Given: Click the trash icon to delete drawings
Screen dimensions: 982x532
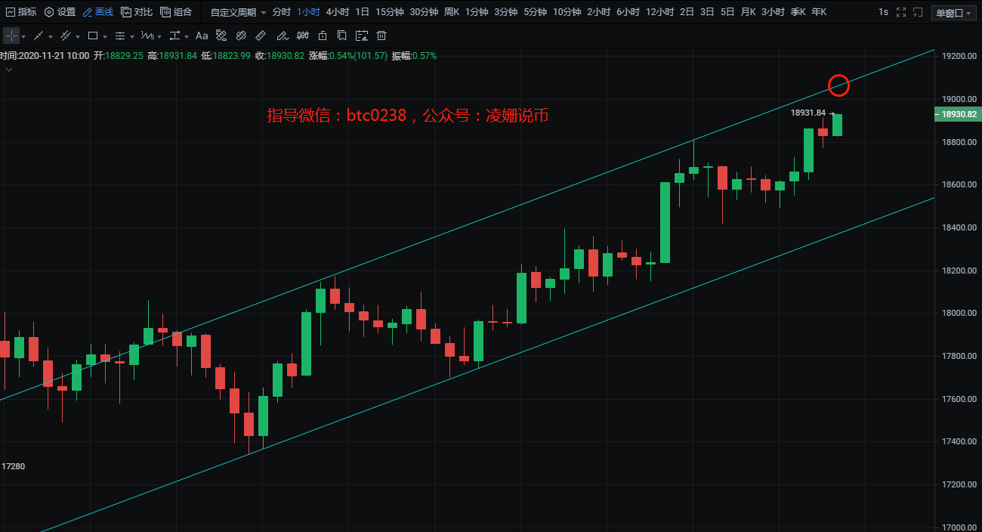Looking at the screenshot, I should click(x=381, y=36).
